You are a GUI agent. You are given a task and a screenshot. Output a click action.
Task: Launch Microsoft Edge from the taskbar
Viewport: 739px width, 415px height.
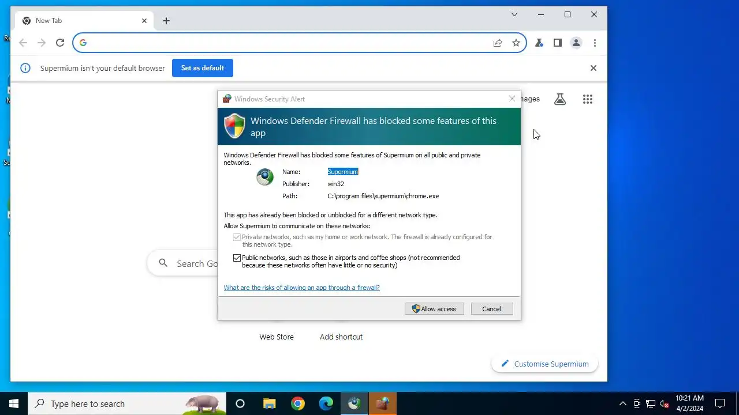[326, 403]
